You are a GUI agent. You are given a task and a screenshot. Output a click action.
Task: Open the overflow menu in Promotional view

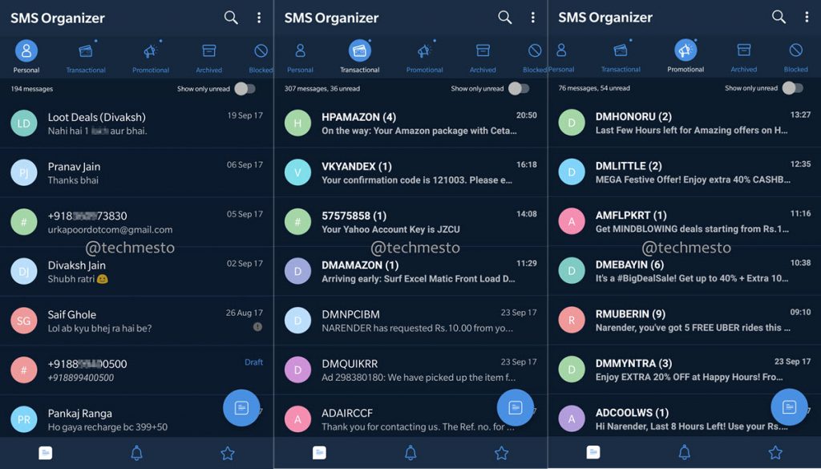tap(807, 17)
